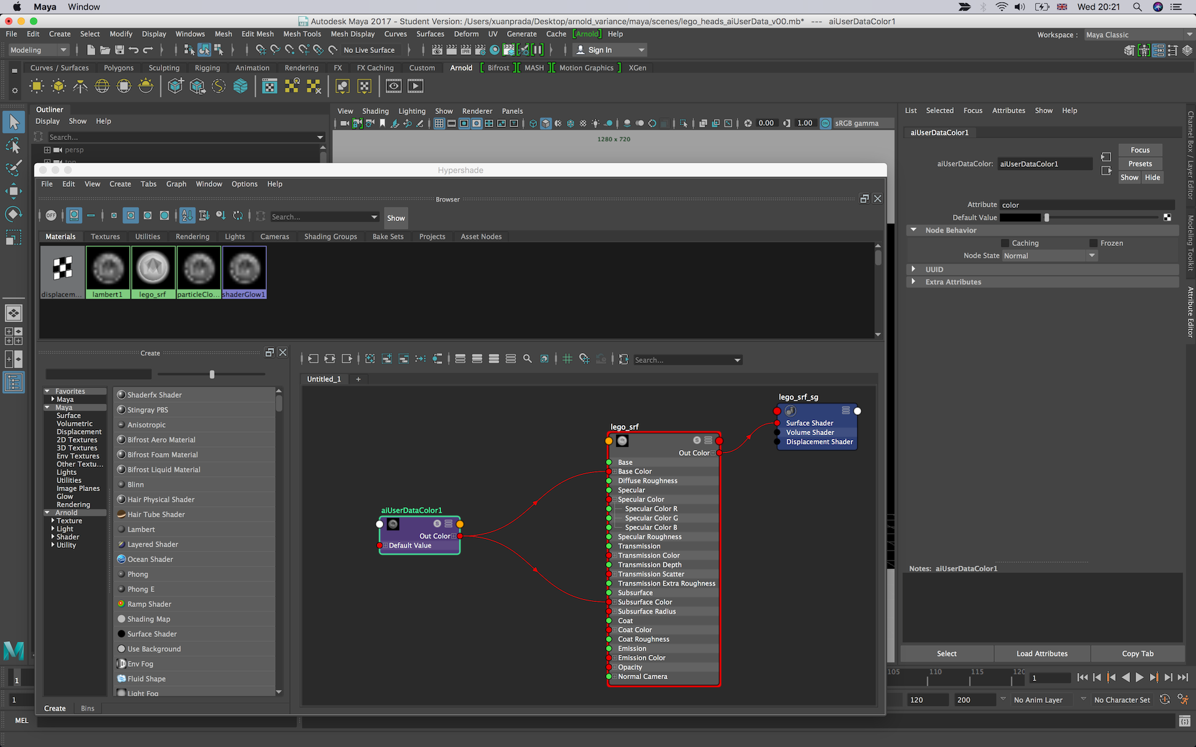Screen dimensions: 1196x747
Task: Select the Rendering shelf tab
Action: (301, 68)
